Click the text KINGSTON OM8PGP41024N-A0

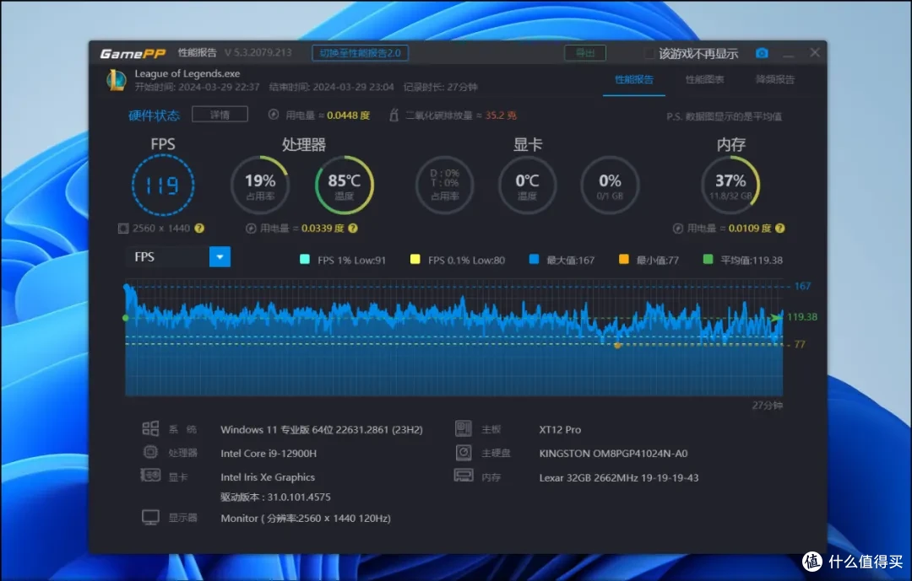pyautogui.click(x=613, y=453)
